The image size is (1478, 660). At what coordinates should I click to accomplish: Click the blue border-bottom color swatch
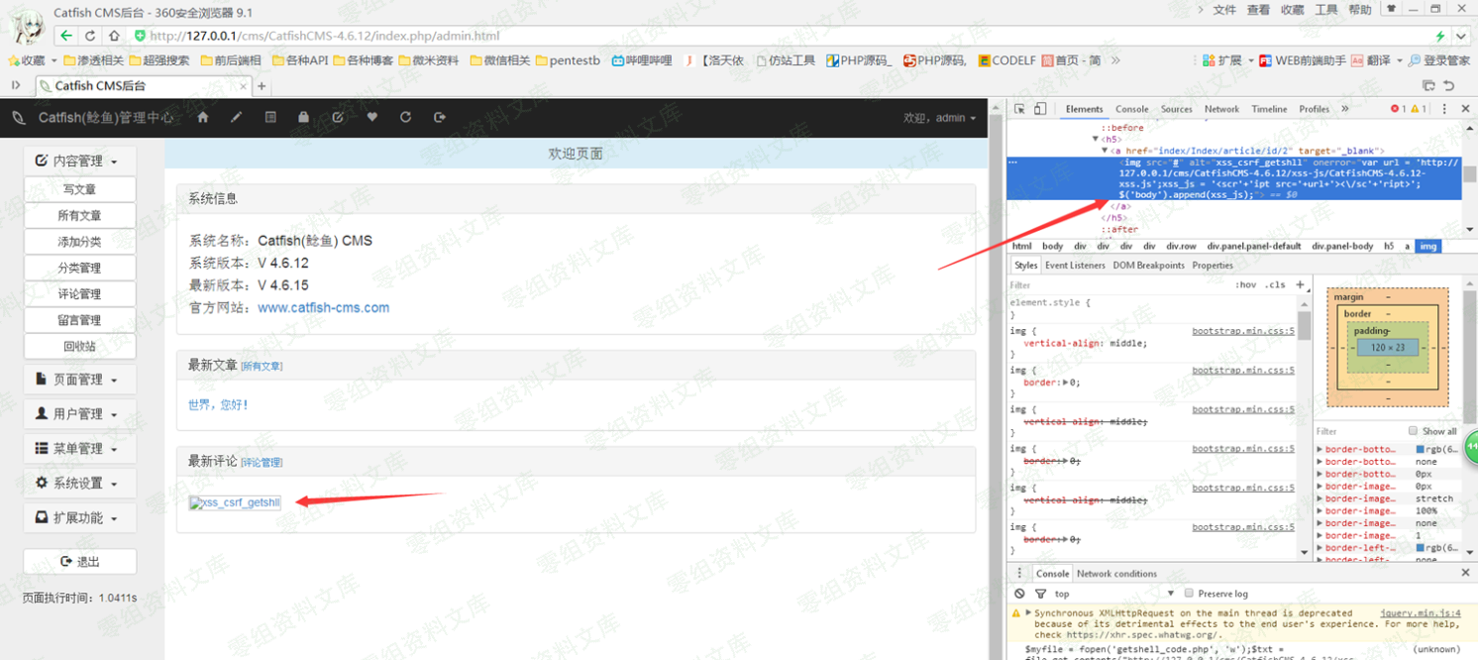point(1421,450)
